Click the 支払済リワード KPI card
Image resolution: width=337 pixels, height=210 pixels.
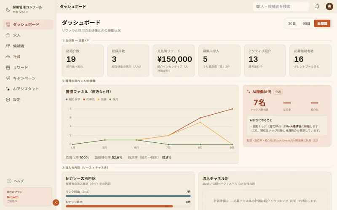(x=174, y=60)
